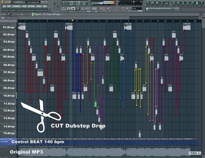
Task: Select the 15.Drop track label
Action: click(x=9, y=133)
